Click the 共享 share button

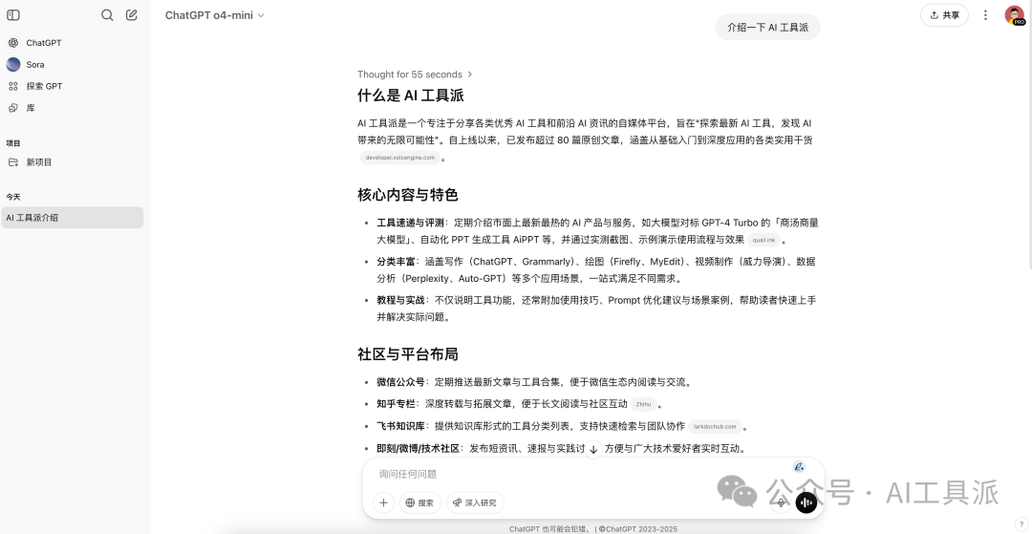[944, 15]
